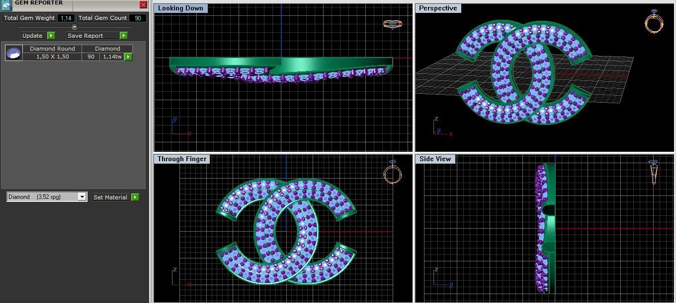Click the collapse arrow under gem totals
Screen dimensions: 676x303
75,27
